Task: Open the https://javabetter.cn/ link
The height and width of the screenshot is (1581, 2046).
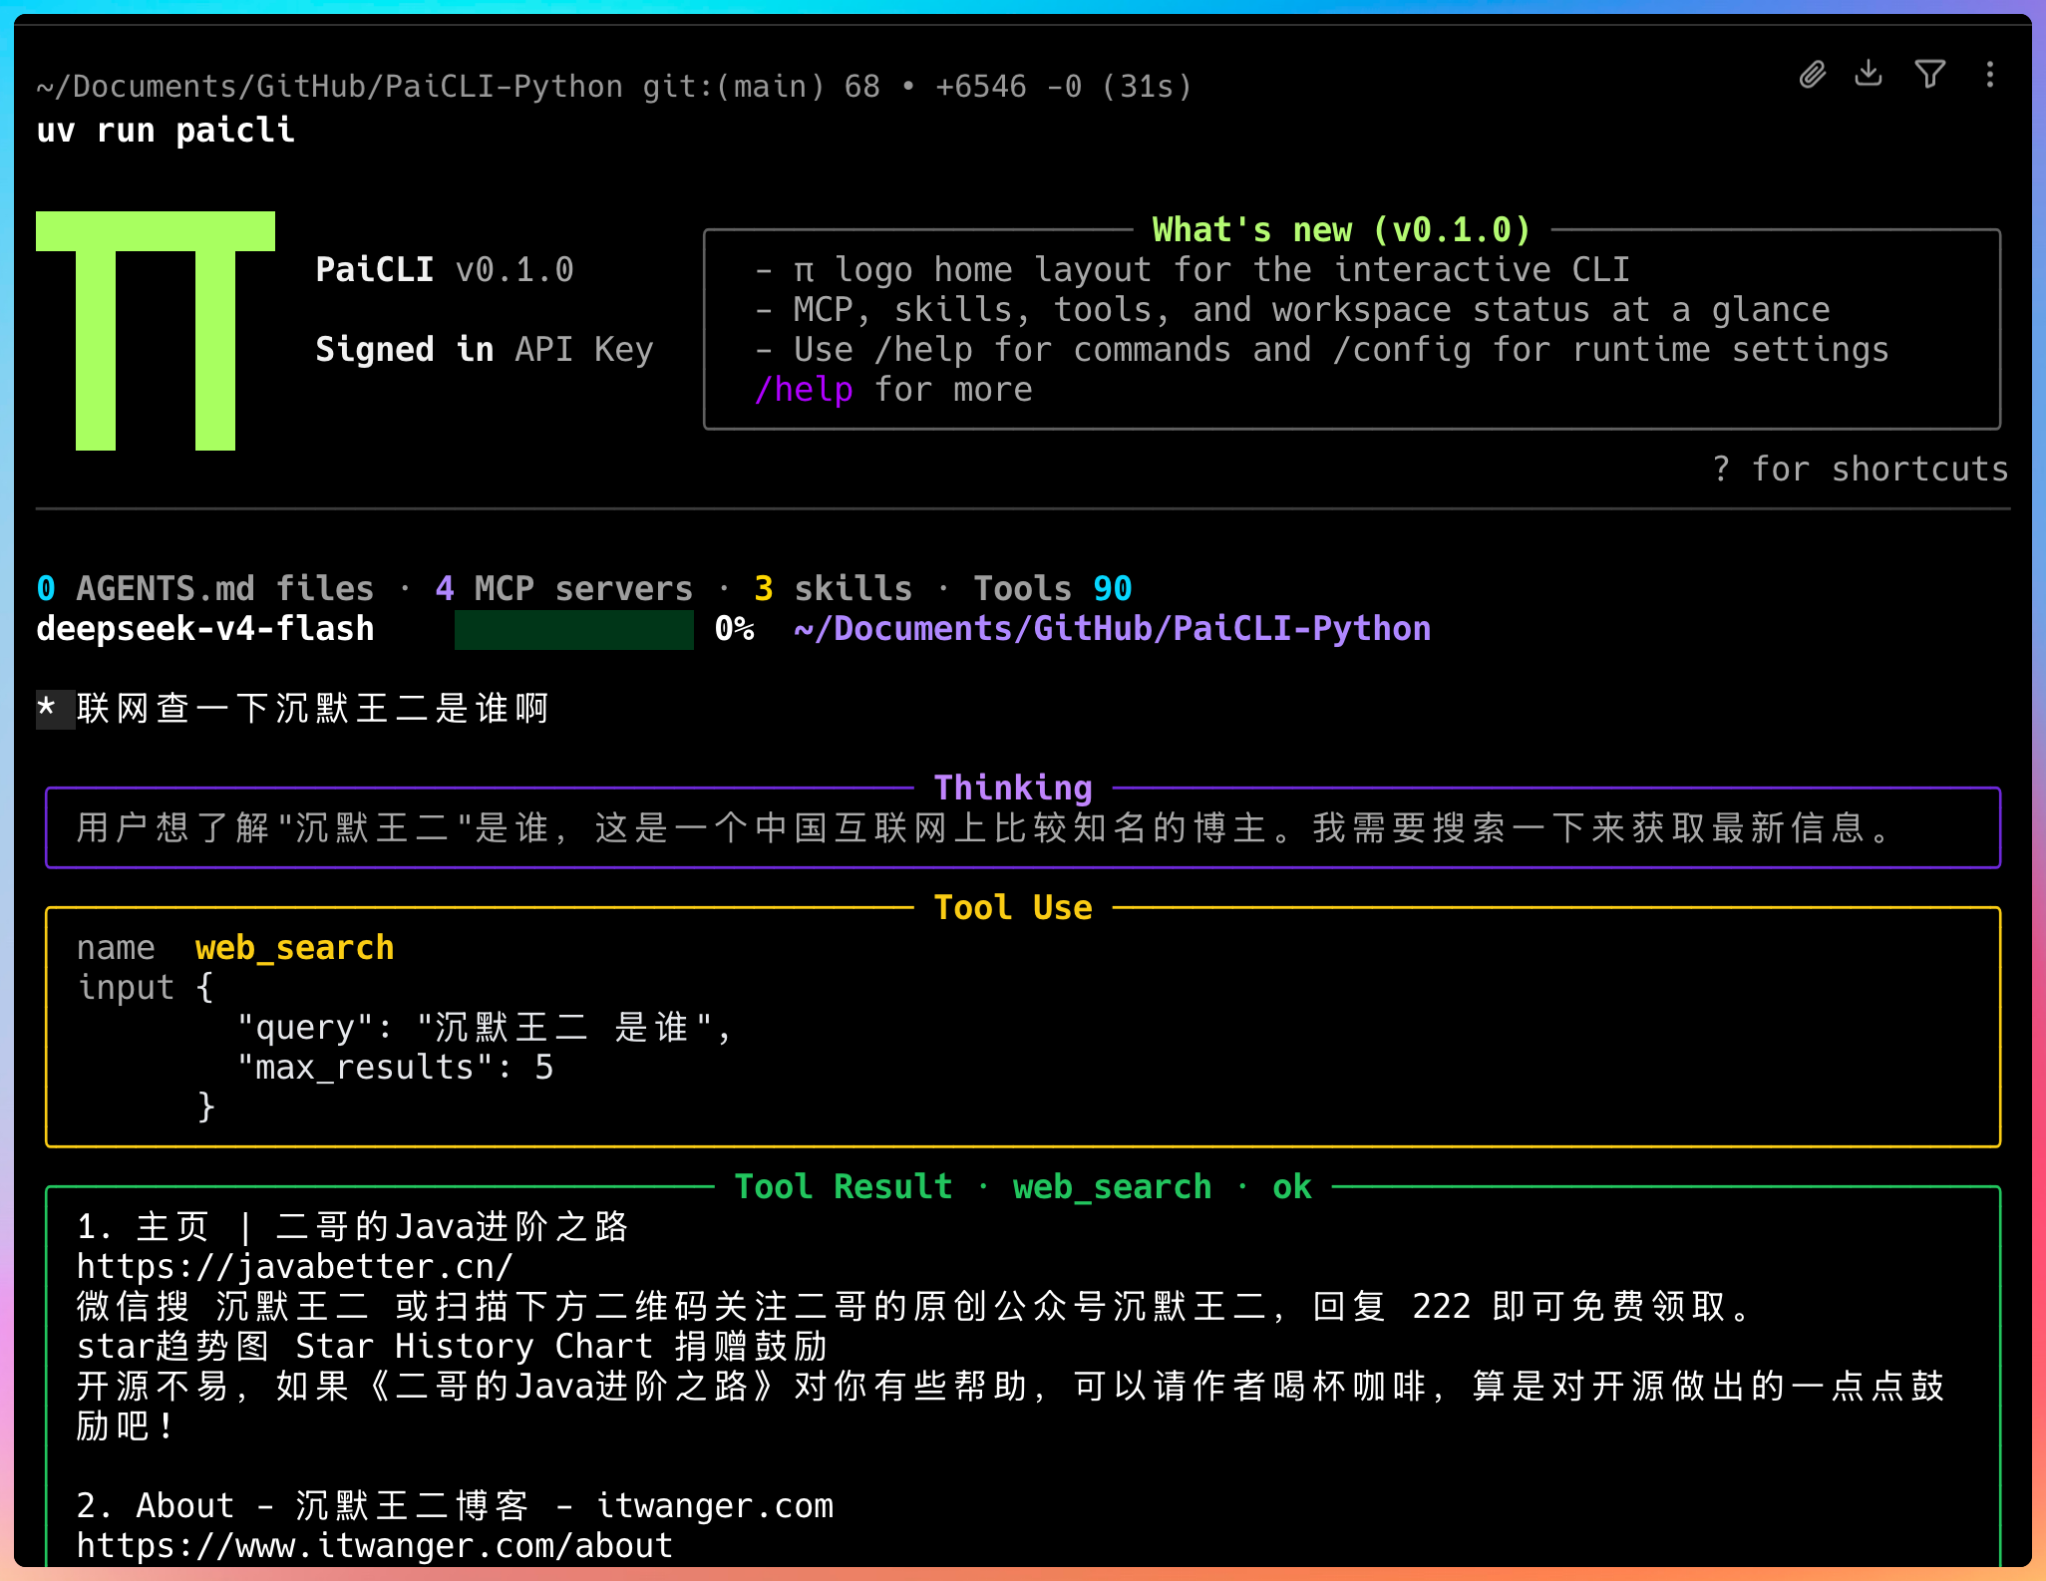Action: click(x=295, y=1266)
